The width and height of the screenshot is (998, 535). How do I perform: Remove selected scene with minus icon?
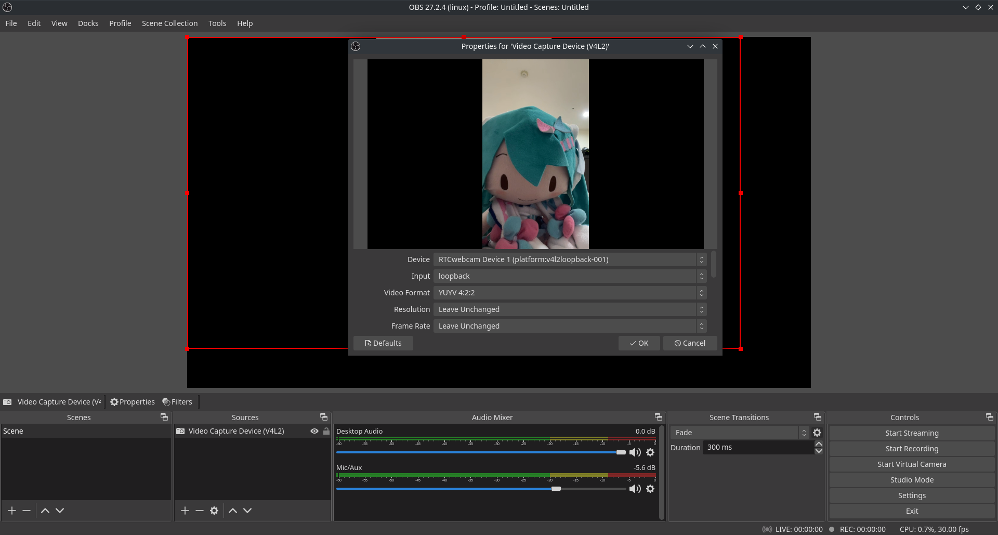click(27, 511)
